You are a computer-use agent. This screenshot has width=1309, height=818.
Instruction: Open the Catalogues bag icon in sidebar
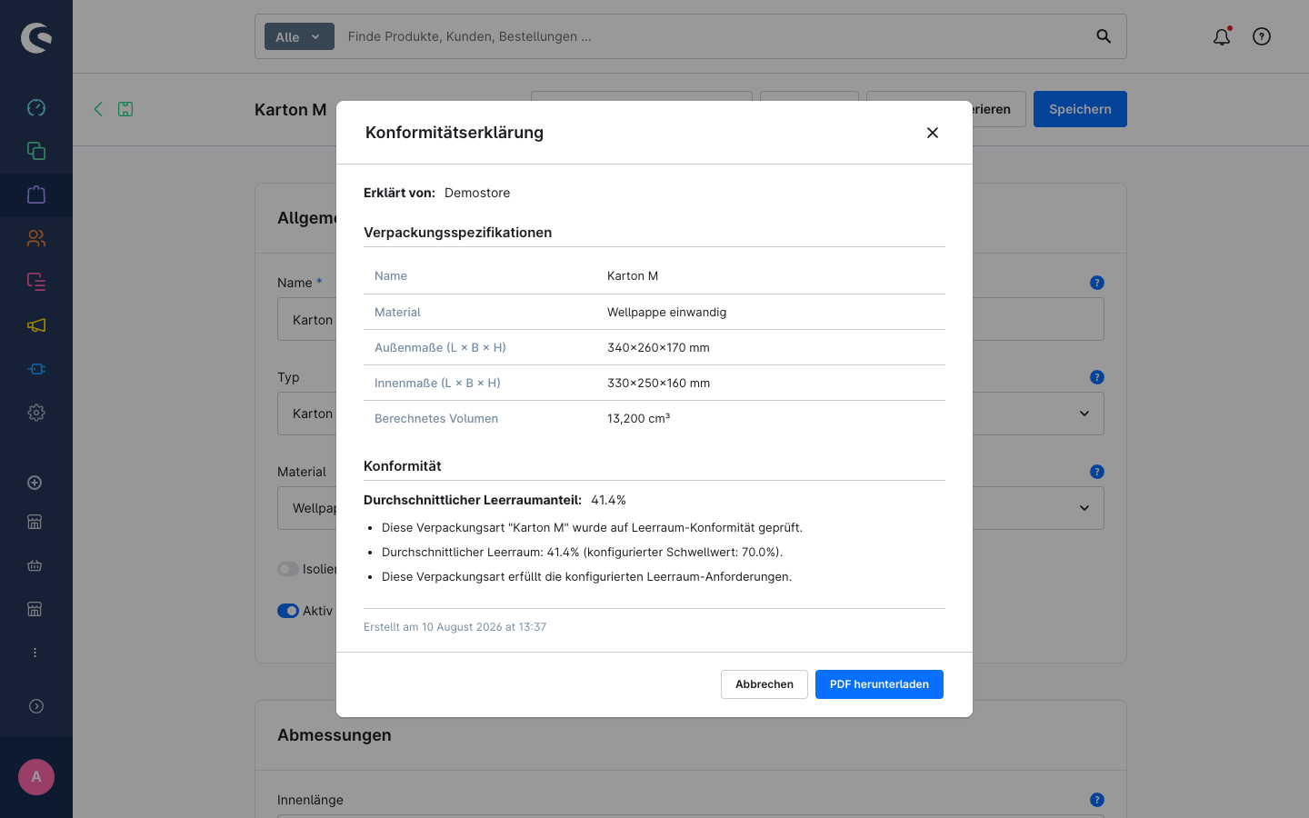tap(36, 195)
